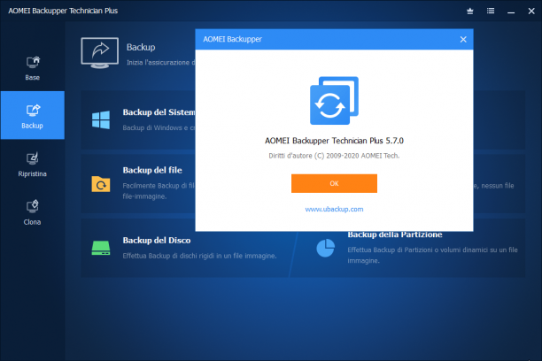
Task: Choose the Backup del file entry
Action: point(152,170)
